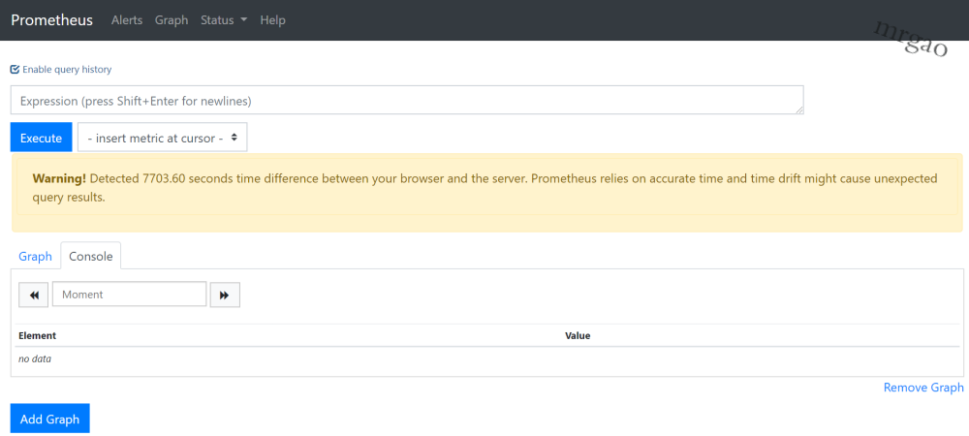The image size is (969, 436).
Task: Open the Help page from the navbar
Action: point(273,20)
